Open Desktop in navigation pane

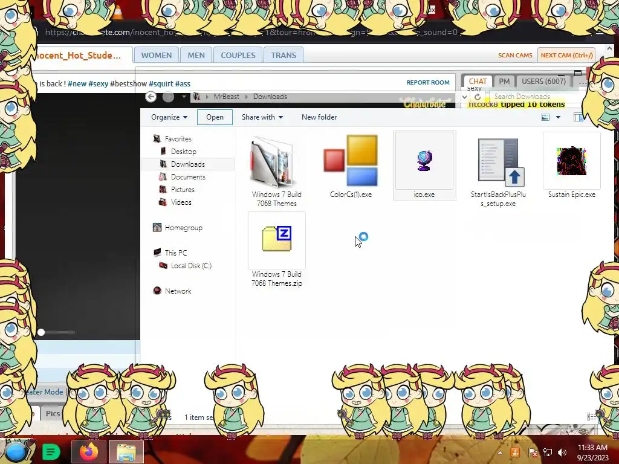pyautogui.click(x=184, y=152)
